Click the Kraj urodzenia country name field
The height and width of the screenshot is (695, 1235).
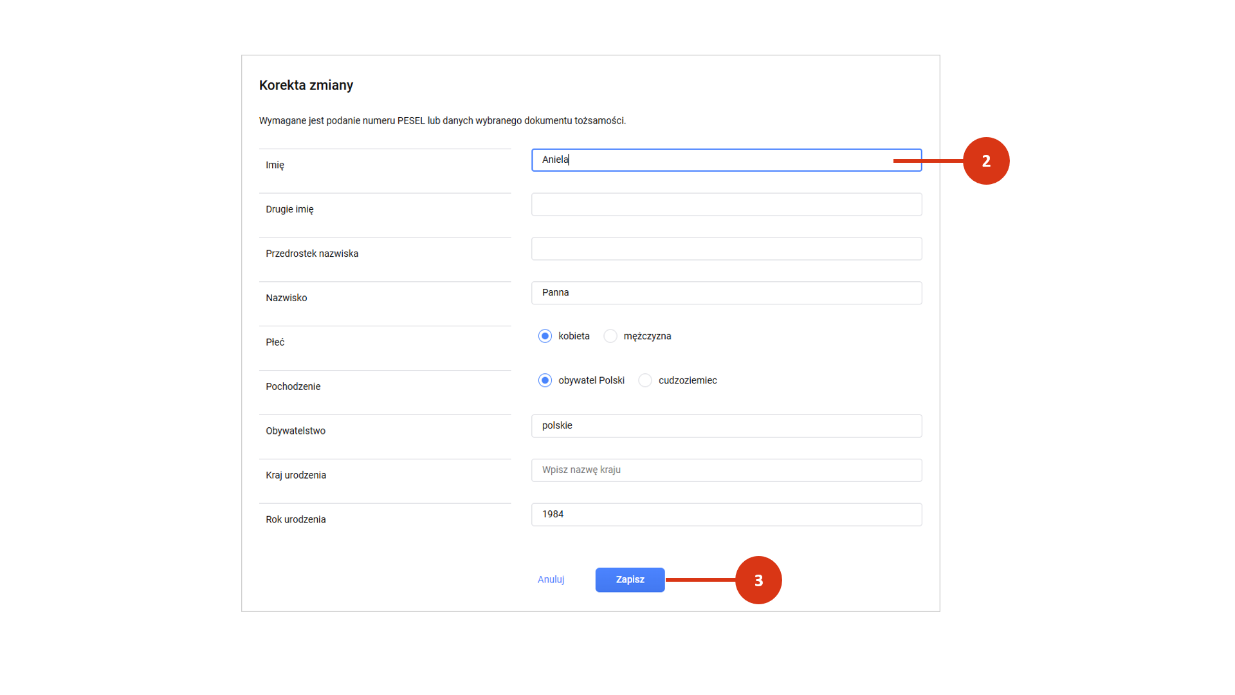pos(726,470)
